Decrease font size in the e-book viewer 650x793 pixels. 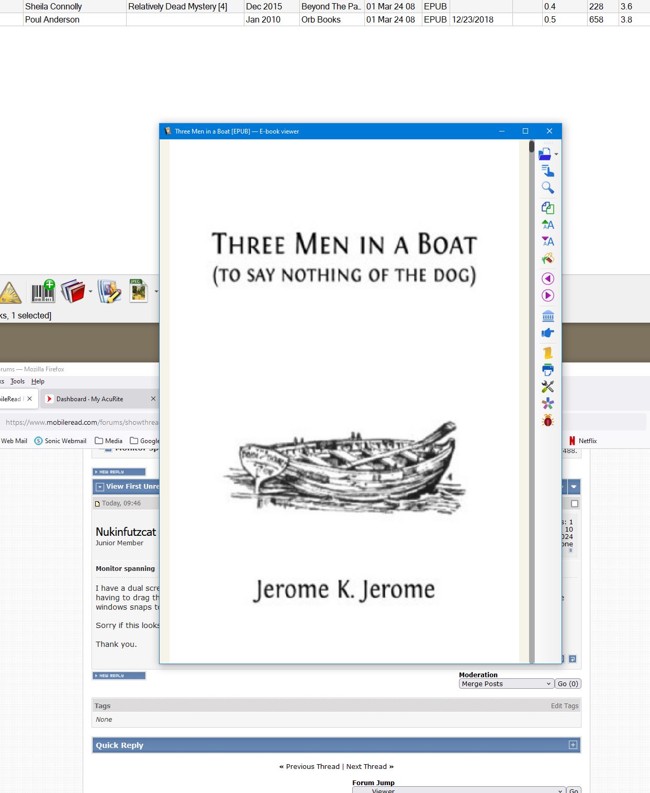(x=548, y=241)
